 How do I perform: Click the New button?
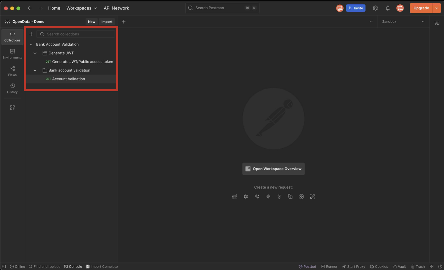point(91,22)
